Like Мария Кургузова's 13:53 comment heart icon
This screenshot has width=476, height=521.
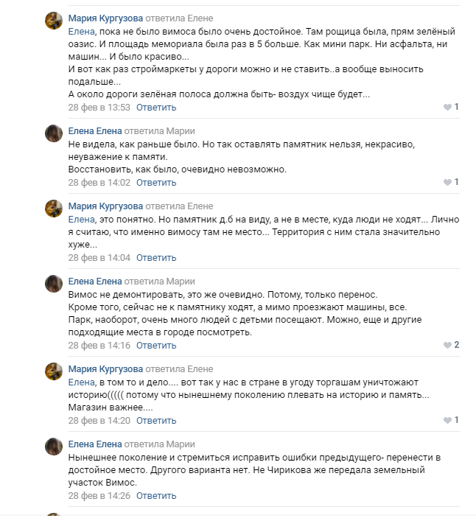447,107
